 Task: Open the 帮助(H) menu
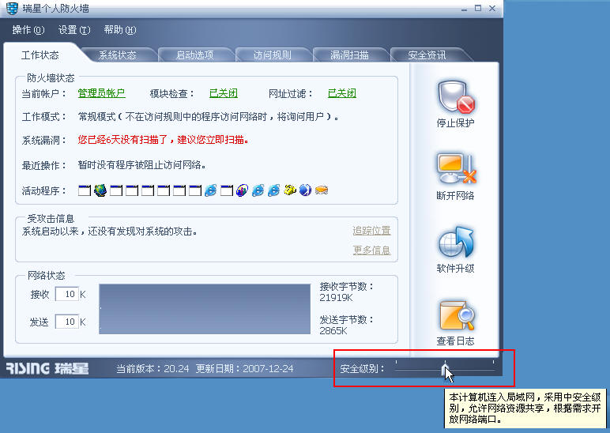(x=120, y=30)
